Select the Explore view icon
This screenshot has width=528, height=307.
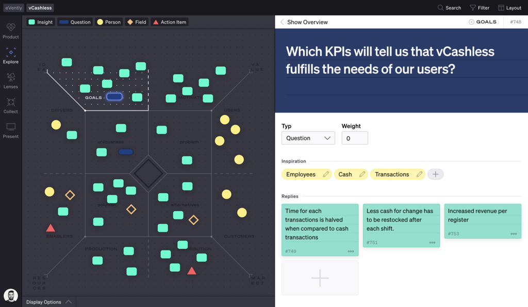10,55
